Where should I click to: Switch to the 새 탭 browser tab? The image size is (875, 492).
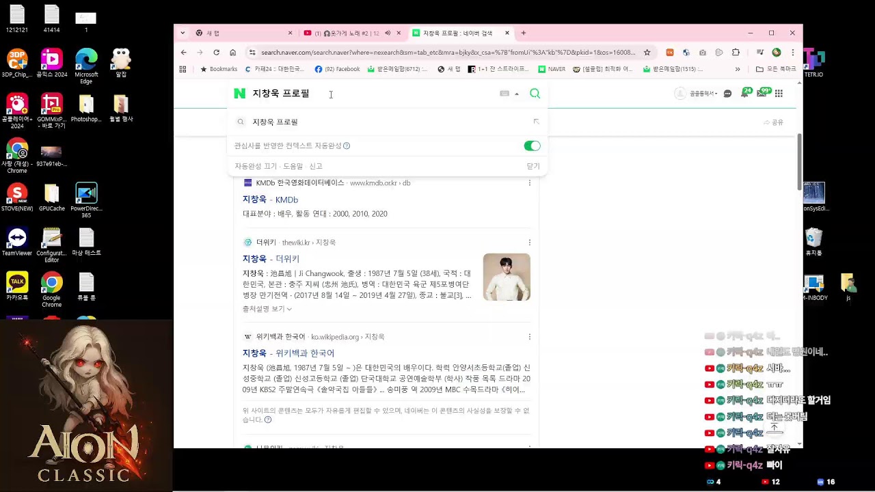tap(243, 33)
